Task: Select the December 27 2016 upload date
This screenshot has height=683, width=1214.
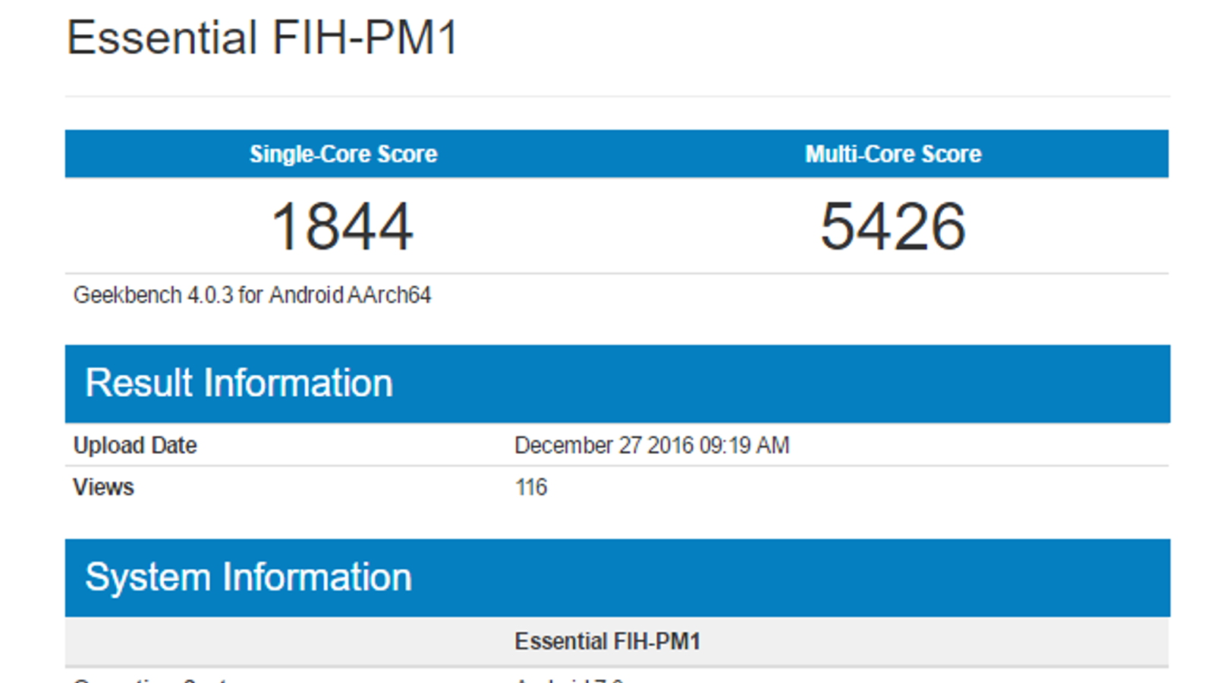Action: [603, 445]
